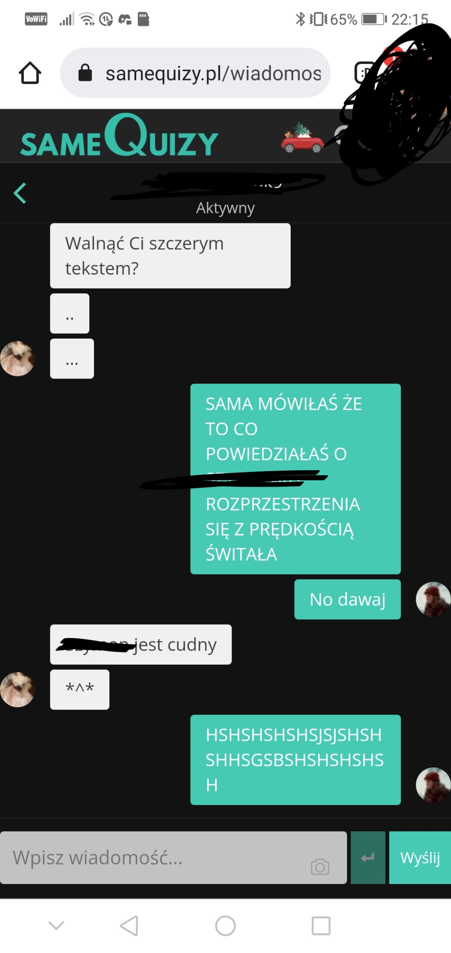Focus the Wpisz wiadomość text field
The width and height of the screenshot is (451, 953).
click(x=173, y=858)
